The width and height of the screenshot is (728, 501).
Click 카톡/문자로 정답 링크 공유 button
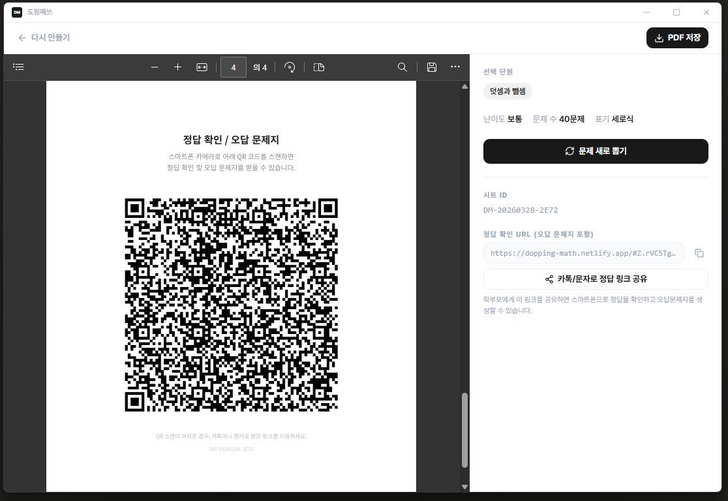(x=596, y=279)
